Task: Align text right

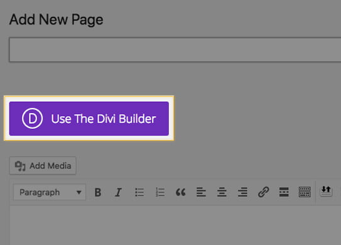Action: point(242,192)
